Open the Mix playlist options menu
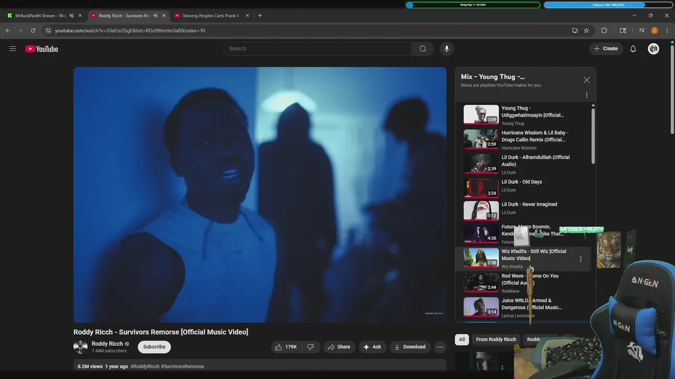The image size is (675, 379). 586,95
